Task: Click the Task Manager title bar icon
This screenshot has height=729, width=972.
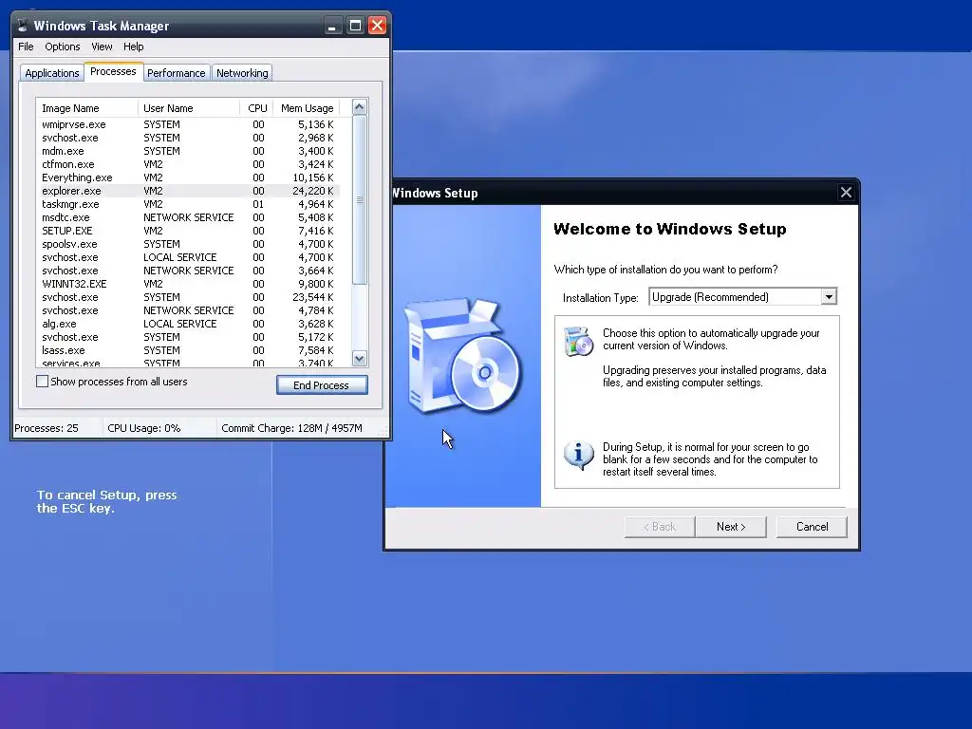Action: 23,26
